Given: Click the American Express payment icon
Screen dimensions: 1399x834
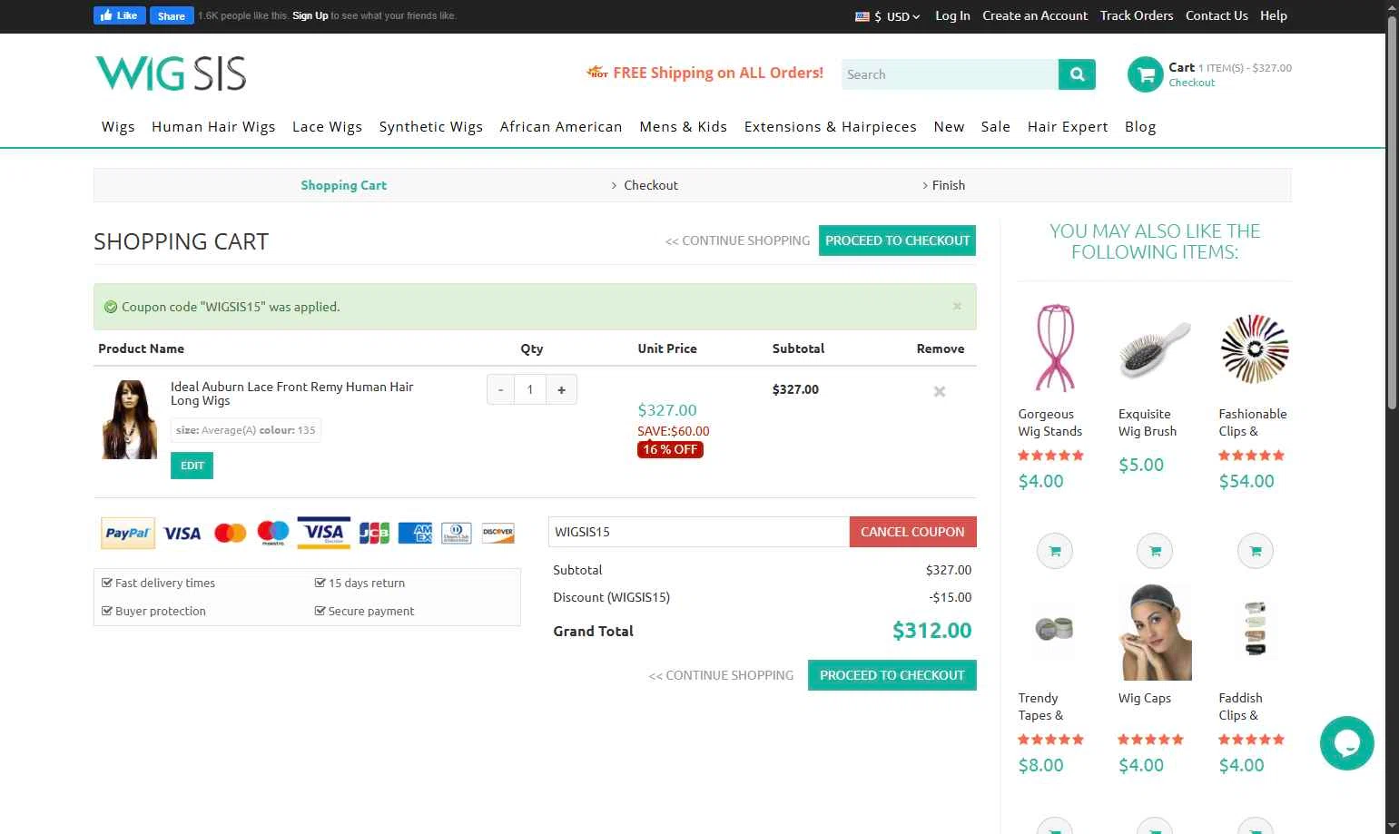Looking at the screenshot, I should pos(416,533).
